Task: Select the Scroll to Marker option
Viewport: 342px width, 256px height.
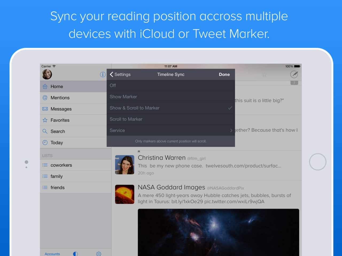Action: (x=171, y=119)
